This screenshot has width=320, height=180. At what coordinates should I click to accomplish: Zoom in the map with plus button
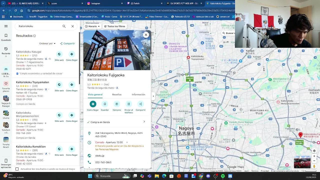click(x=314, y=156)
